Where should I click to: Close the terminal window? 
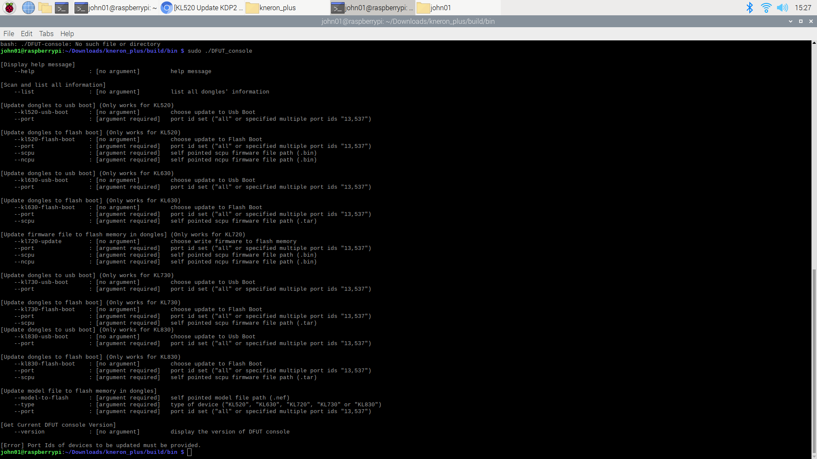coord(811,21)
